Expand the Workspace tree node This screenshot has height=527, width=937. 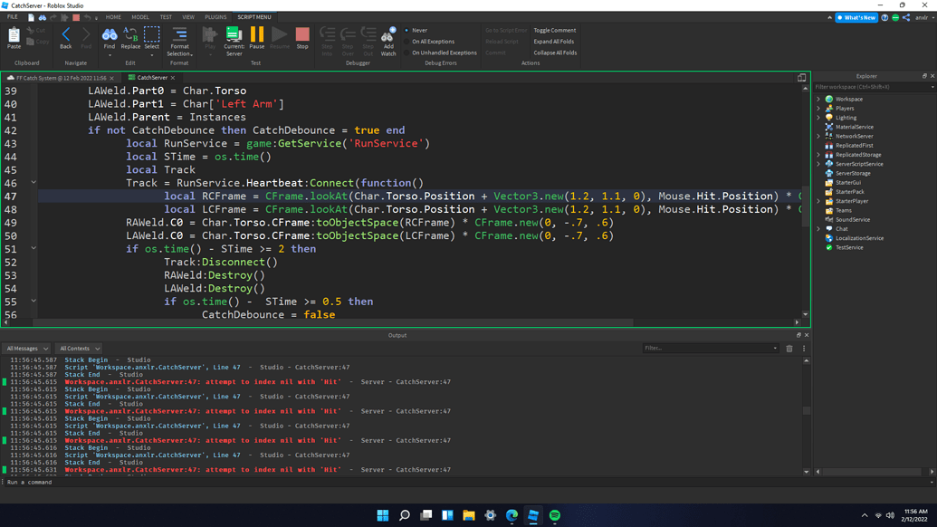(x=818, y=100)
